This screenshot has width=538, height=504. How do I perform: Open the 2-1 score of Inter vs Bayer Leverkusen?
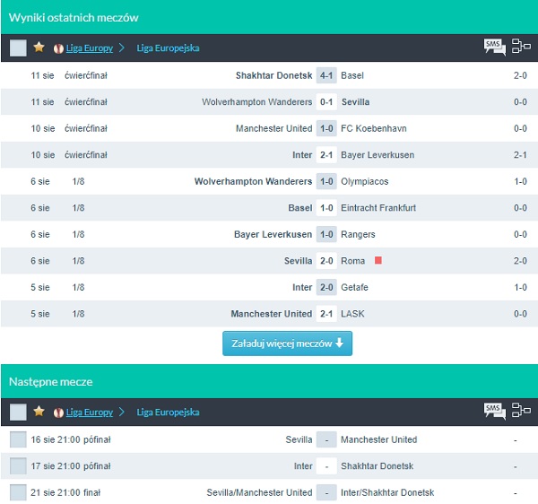click(326, 155)
